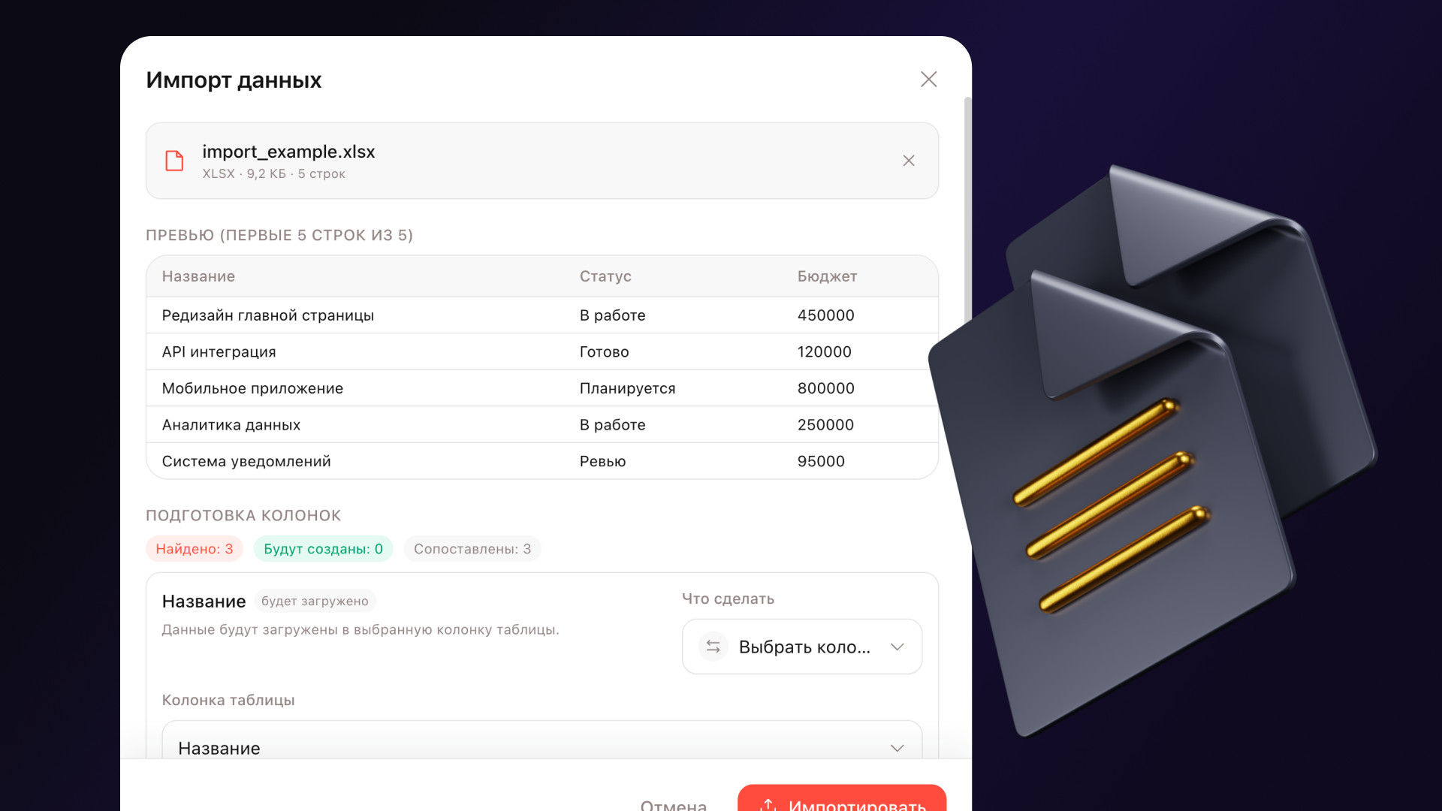Image resolution: width=1442 pixels, height=811 pixels.
Task: Select the Найдено: 3 filter chip
Action: (195, 549)
